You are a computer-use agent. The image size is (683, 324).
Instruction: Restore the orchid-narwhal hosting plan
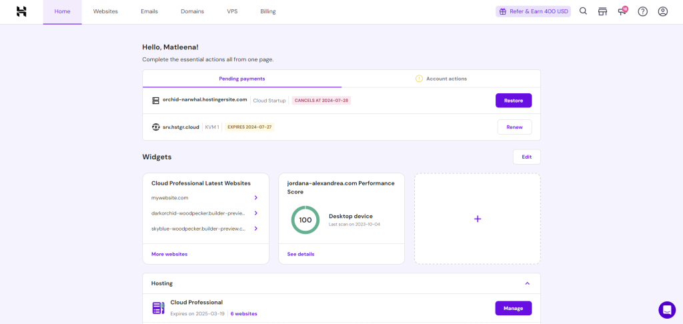[x=513, y=101]
